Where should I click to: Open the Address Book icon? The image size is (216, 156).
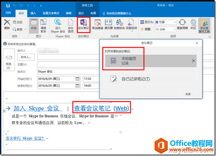click(x=108, y=22)
